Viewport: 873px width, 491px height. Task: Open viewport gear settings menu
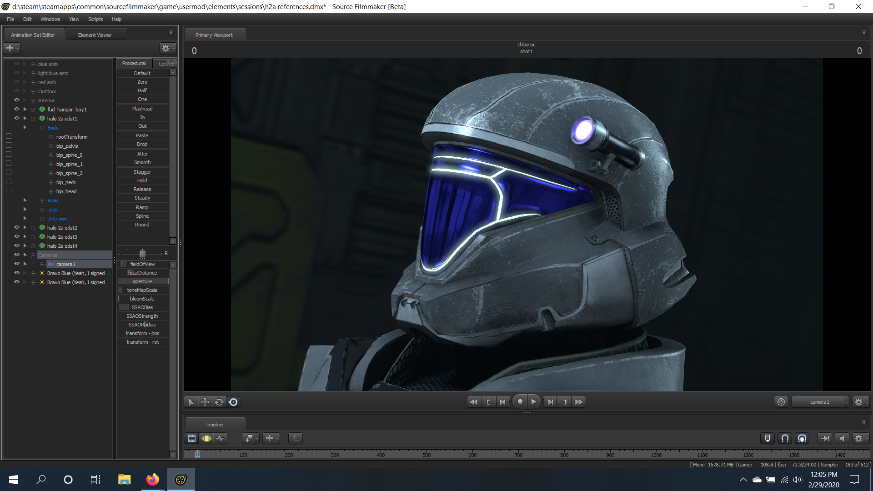tap(859, 402)
